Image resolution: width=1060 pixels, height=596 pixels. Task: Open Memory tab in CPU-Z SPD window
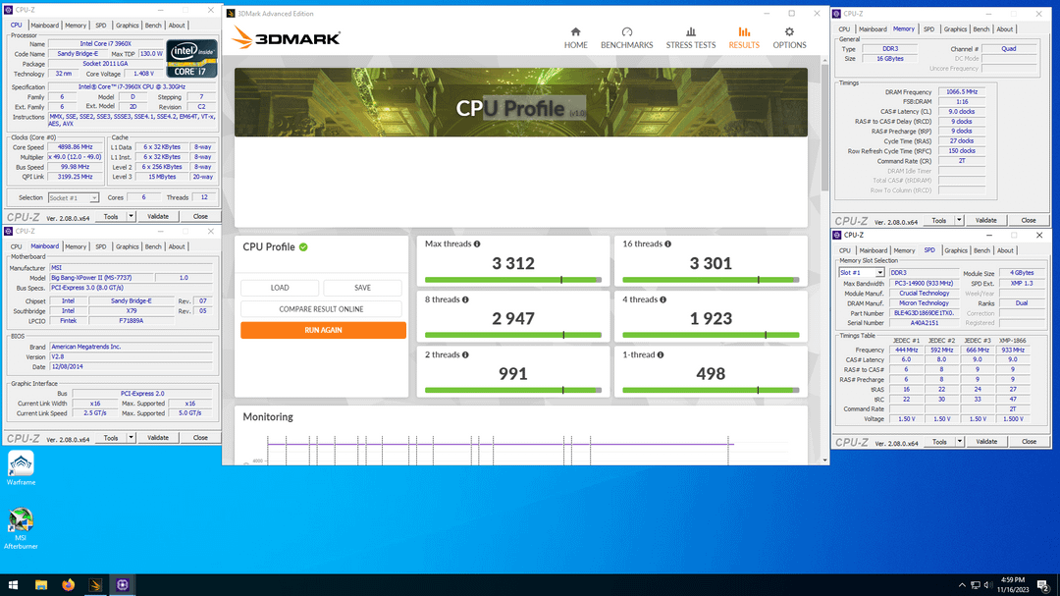(904, 251)
